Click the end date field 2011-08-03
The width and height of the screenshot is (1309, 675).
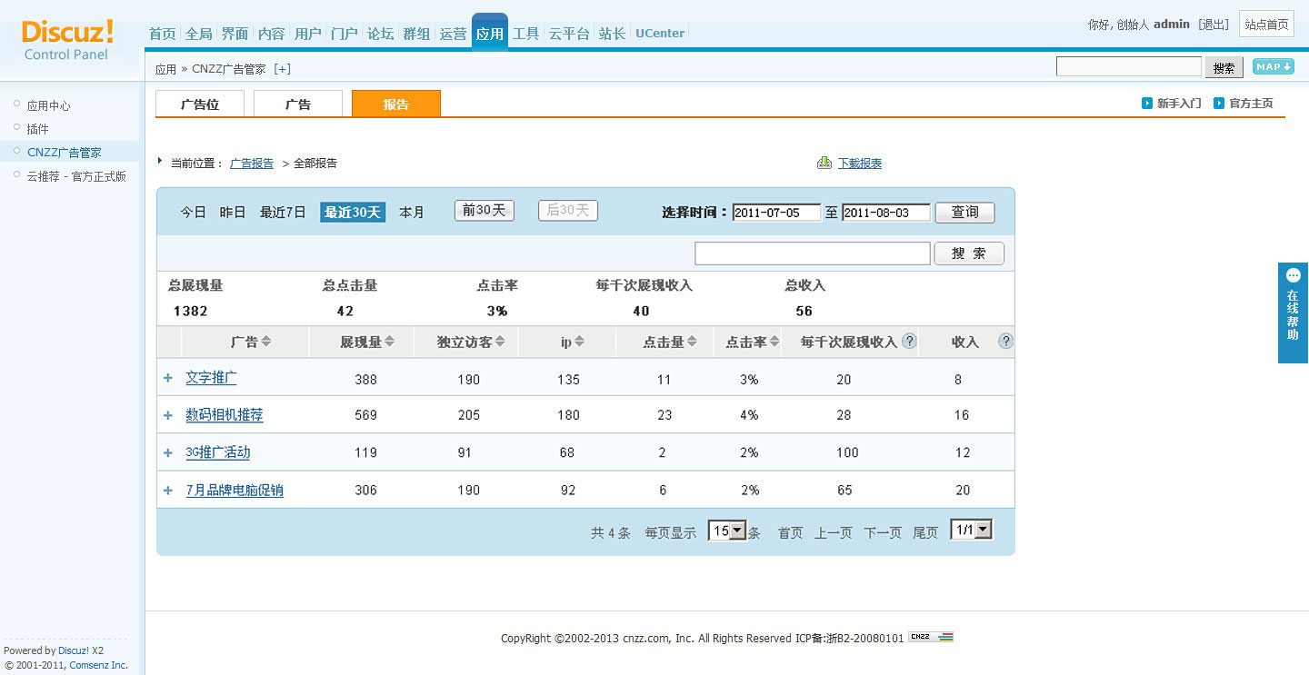[x=886, y=213]
